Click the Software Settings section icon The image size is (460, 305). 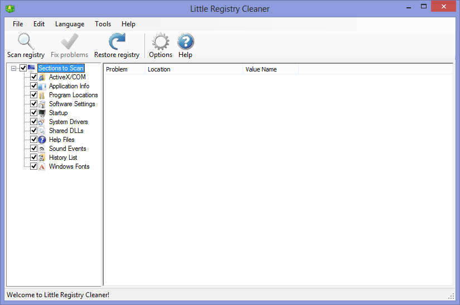(42, 104)
